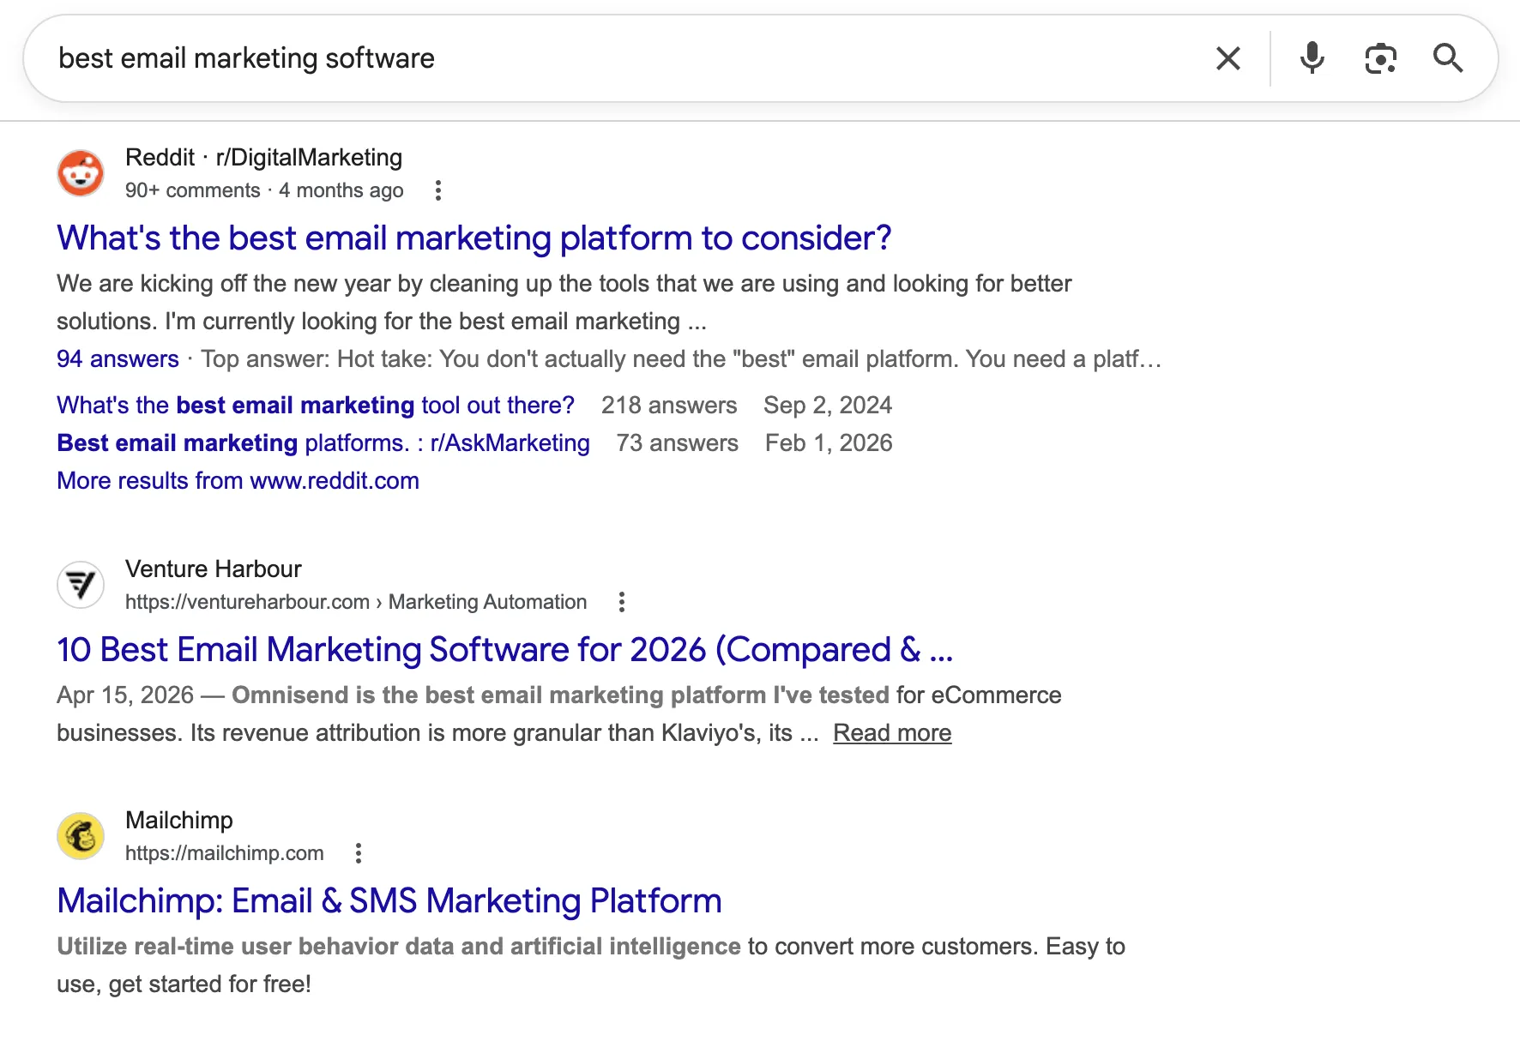Start voice search with the microphone icon

click(x=1312, y=58)
